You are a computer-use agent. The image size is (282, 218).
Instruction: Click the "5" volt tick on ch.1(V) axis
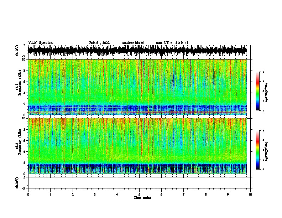coord(25,45)
